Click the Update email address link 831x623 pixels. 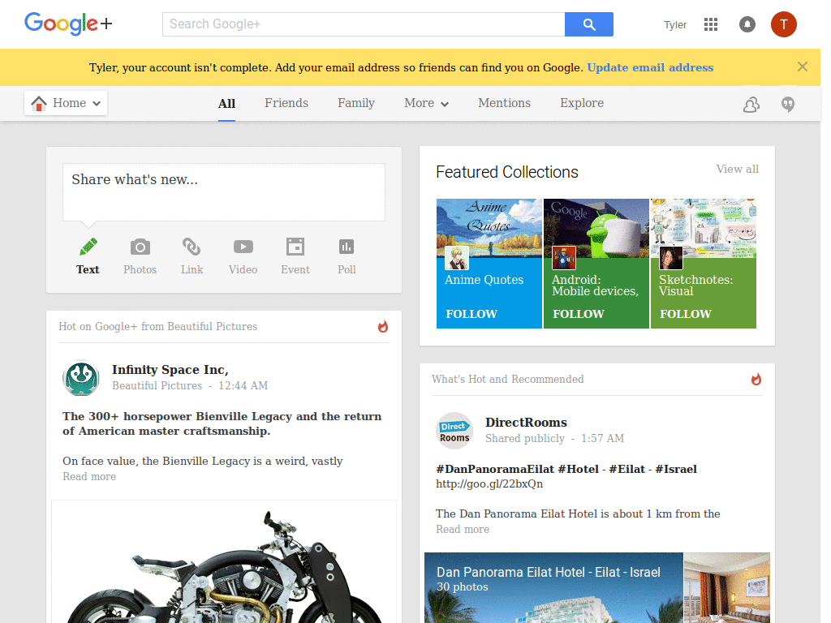[x=650, y=67]
